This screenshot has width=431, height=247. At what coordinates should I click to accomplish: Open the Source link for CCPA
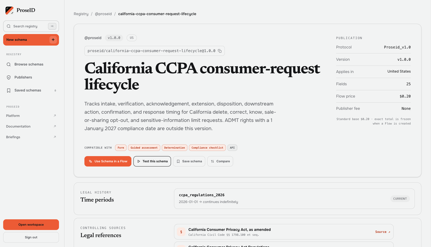383,232
